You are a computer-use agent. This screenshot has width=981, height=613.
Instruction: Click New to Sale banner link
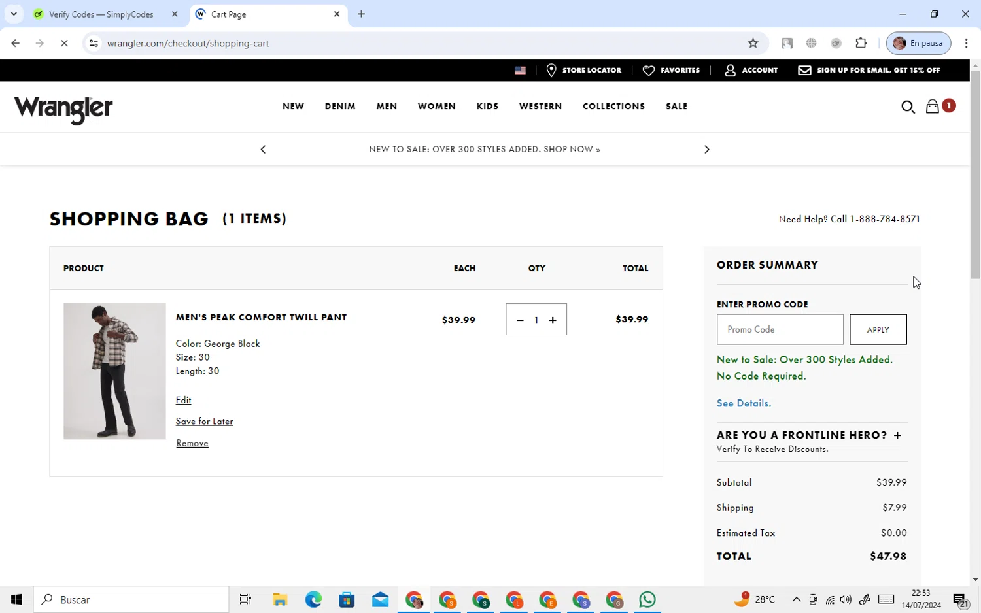coord(484,150)
